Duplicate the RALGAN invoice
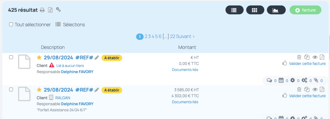This screenshot has width=330, height=119. click(x=307, y=89)
